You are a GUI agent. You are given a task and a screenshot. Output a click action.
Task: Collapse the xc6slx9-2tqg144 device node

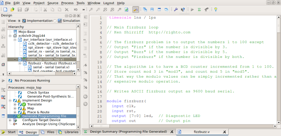pos(10,36)
